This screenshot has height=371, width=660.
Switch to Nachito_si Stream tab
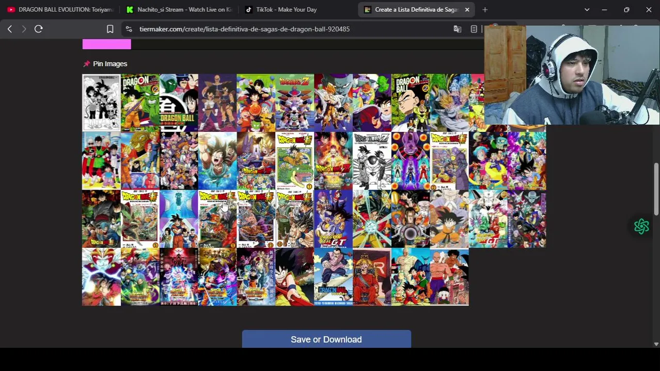click(180, 9)
